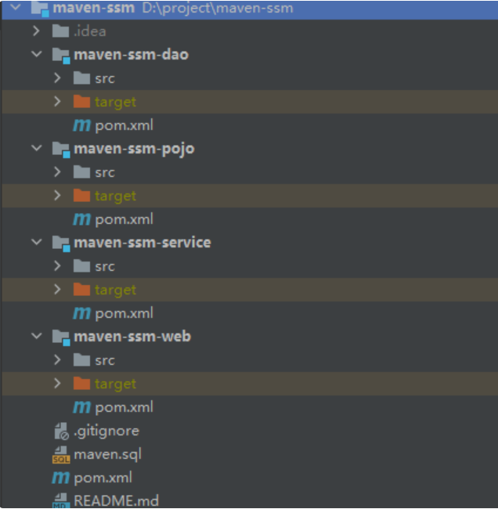The width and height of the screenshot is (498, 509).
Task: Click the maven-ssm-dao module folder icon
Action: pyautogui.click(x=60, y=56)
